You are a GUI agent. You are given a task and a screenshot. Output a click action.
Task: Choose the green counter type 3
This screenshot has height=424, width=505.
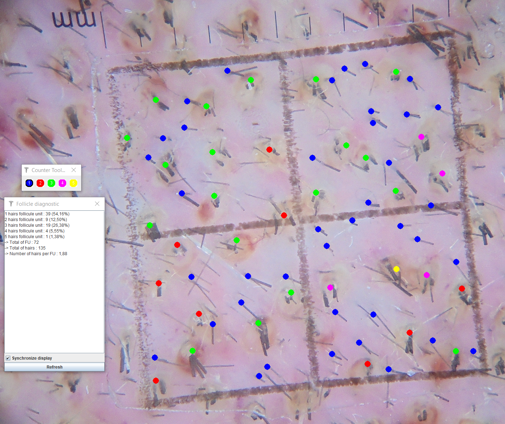click(51, 183)
